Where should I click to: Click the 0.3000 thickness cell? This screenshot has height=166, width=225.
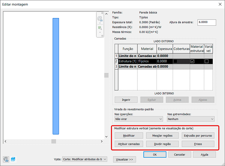pyautogui.click(x=165, y=61)
